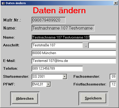
Task: Click the read-only Matr.Nr. field
Action: point(49,20)
